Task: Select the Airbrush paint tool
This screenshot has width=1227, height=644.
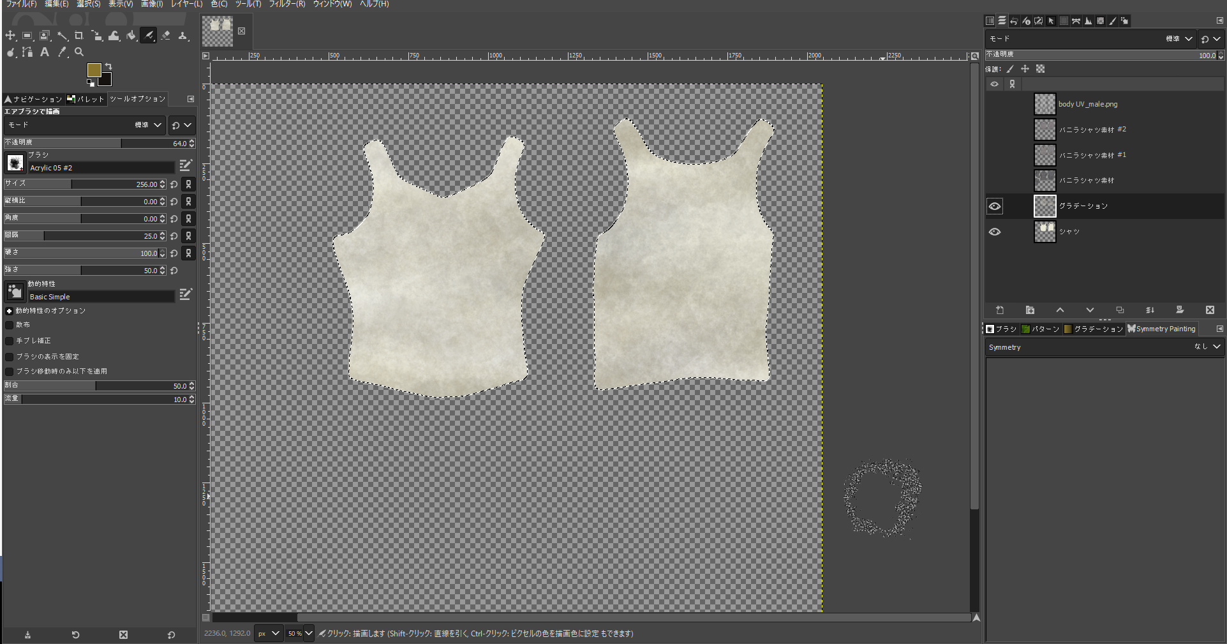Action: [148, 36]
